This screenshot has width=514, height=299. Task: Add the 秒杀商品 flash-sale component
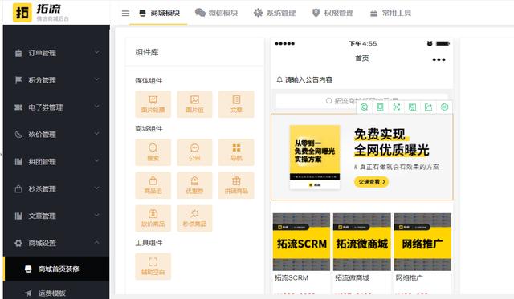point(194,219)
